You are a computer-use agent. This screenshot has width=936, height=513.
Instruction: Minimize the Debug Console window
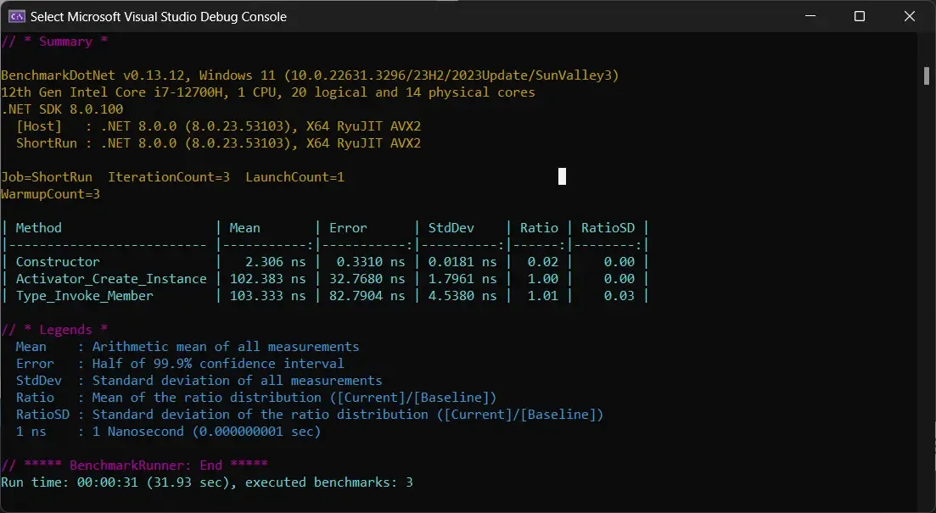[x=810, y=16]
